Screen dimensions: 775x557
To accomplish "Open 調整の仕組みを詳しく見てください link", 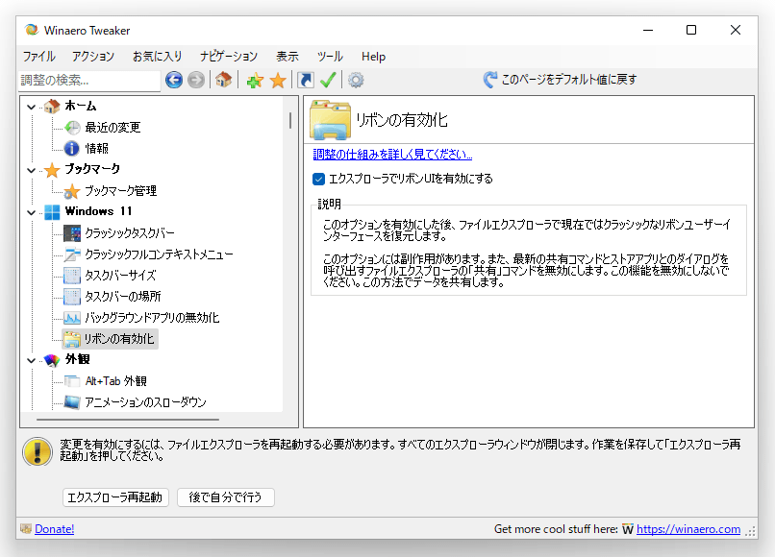I will point(392,155).
